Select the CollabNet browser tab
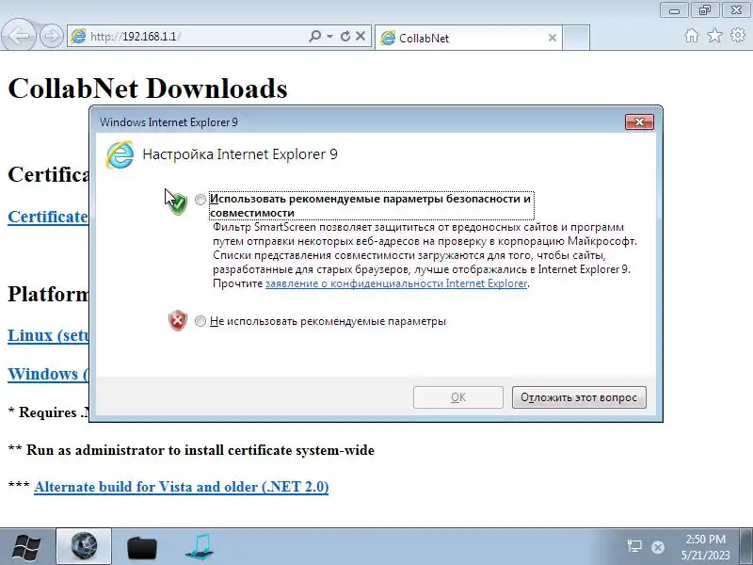753x565 pixels. pos(468,38)
